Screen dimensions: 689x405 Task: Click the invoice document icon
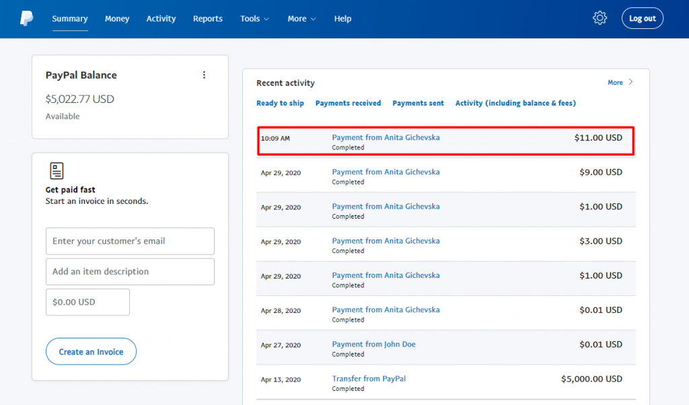[57, 171]
